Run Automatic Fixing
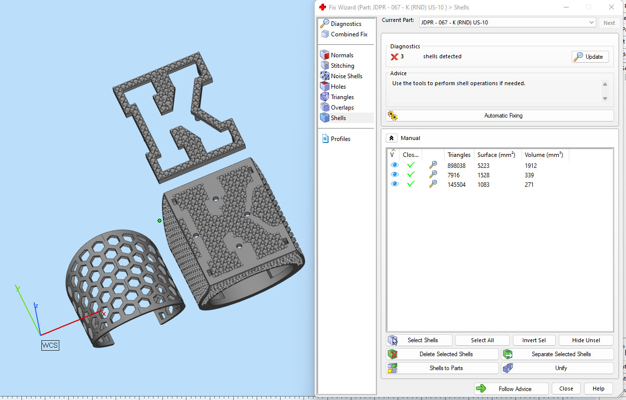The width and height of the screenshot is (626, 400). (x=500, y=116)
